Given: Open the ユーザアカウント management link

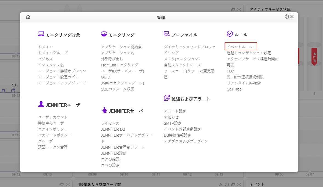Looking at the screenshot, I should click(53, 117).
